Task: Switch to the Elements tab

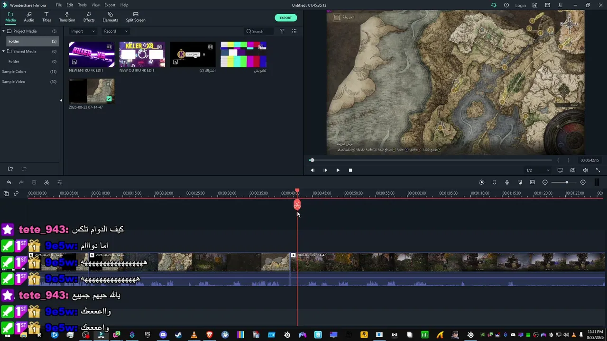Action: pyautogui.click(x=110, y=17)
